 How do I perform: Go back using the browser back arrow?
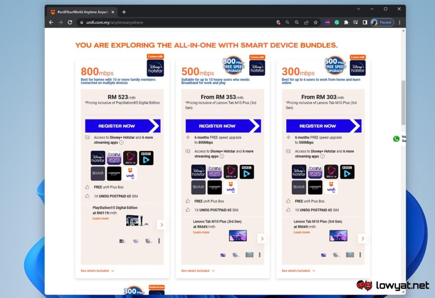coord(51,23)
